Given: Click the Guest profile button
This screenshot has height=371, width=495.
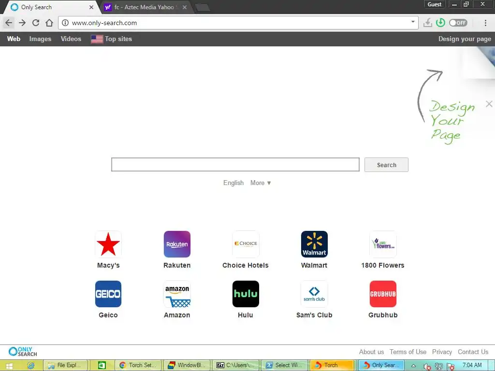Looking at the screenshot, I should coord(435,4).
